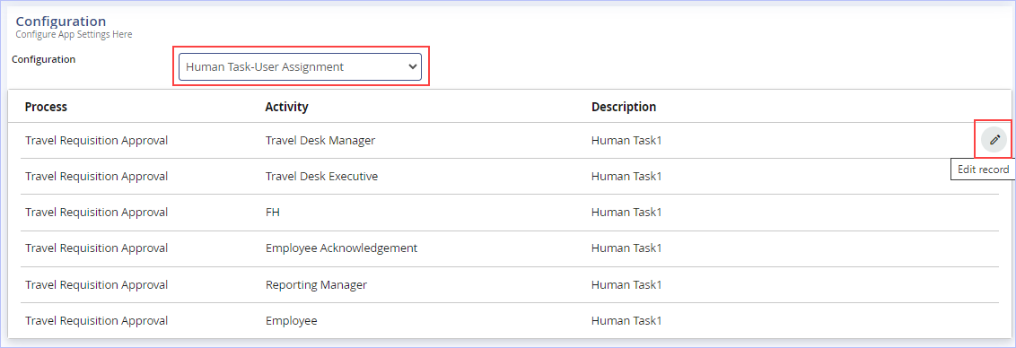
Task: Select the Travel Desk Executive activity row
Action: pos(509,177)
